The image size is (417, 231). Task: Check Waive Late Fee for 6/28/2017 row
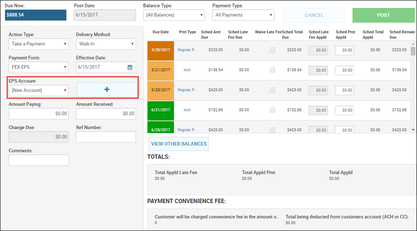[x=272, y=130]
